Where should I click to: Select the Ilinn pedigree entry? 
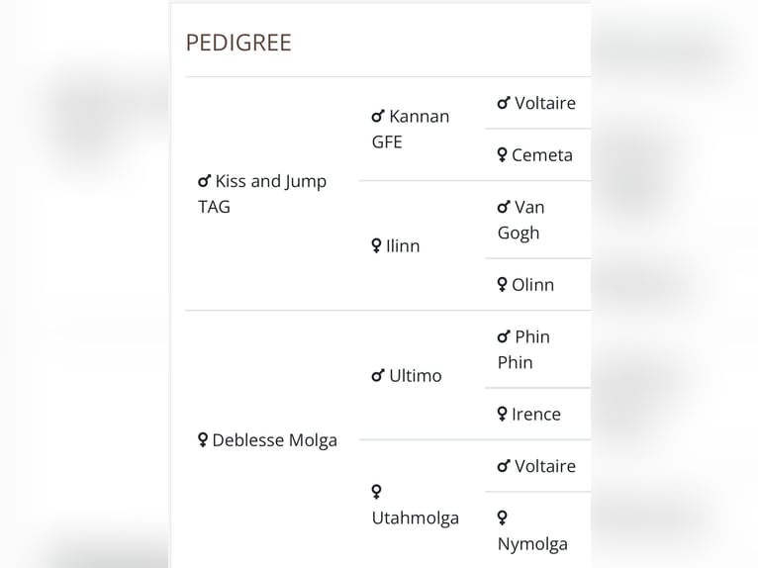point(403,246)
